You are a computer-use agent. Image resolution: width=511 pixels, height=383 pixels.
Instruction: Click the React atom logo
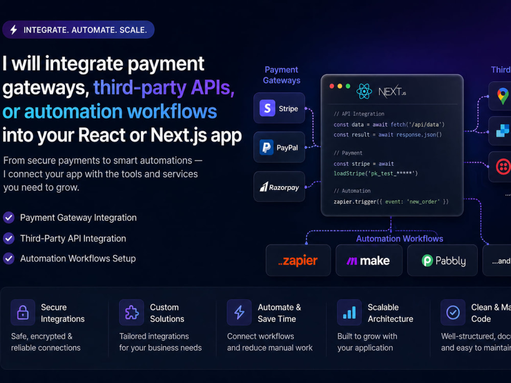coord(364,91)
